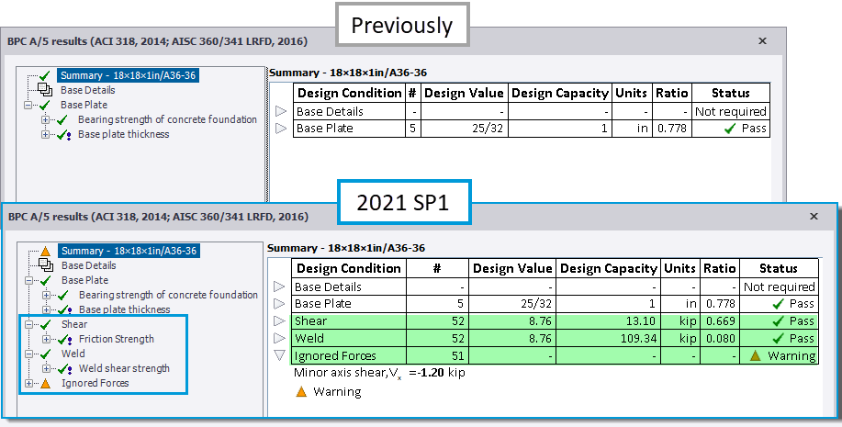Click the check icon next to Friction Strength
Image resolution: width=842 pixels, height=427 pixels.
[x=62, y=339]
